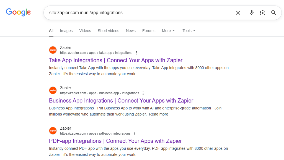Open PDF-app Integrations result title

point(115,141)
